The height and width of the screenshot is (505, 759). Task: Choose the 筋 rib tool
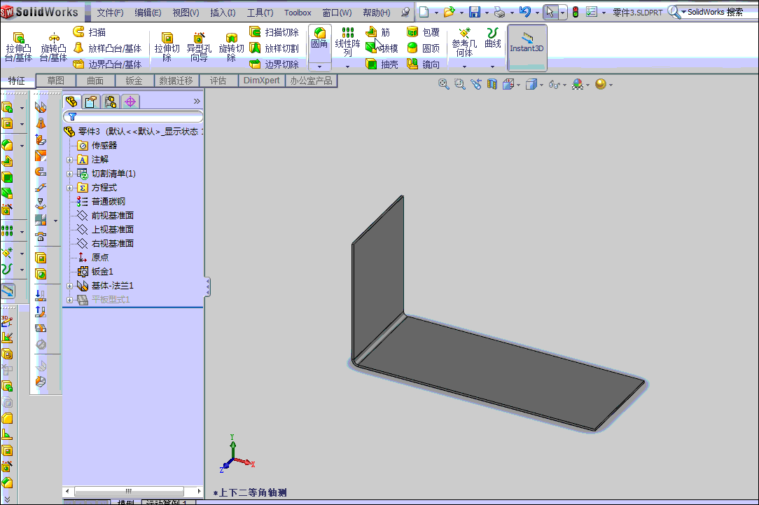377,32
